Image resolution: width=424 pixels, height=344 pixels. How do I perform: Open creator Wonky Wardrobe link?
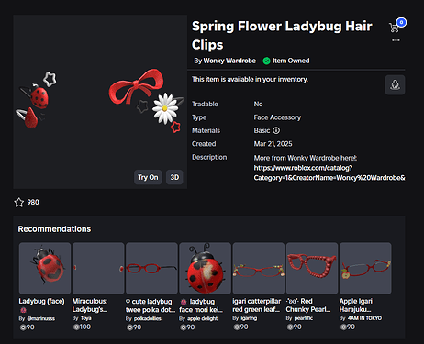[x=229, y=61]
